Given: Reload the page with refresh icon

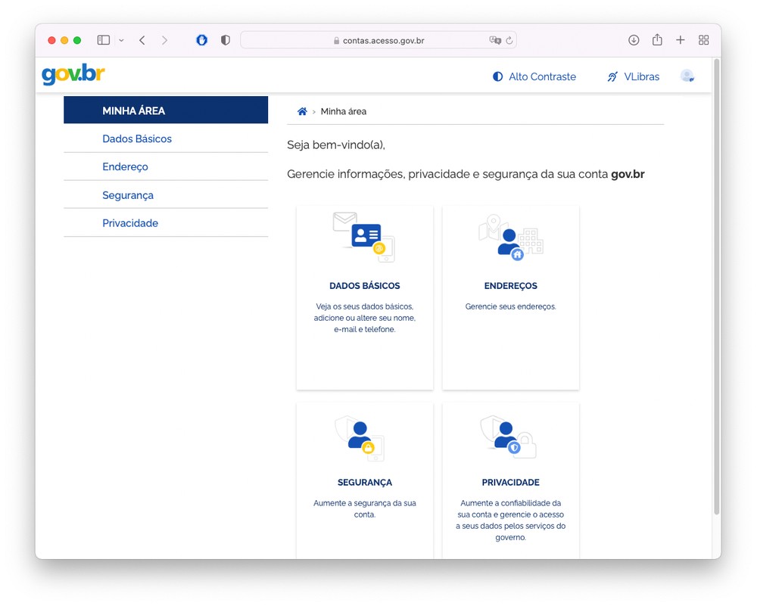Looking at the screenshot, I should pos(509,40).
